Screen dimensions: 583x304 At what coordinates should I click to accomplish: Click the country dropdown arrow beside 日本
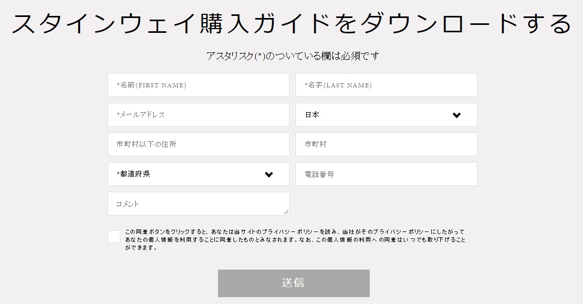pos(457,115)
